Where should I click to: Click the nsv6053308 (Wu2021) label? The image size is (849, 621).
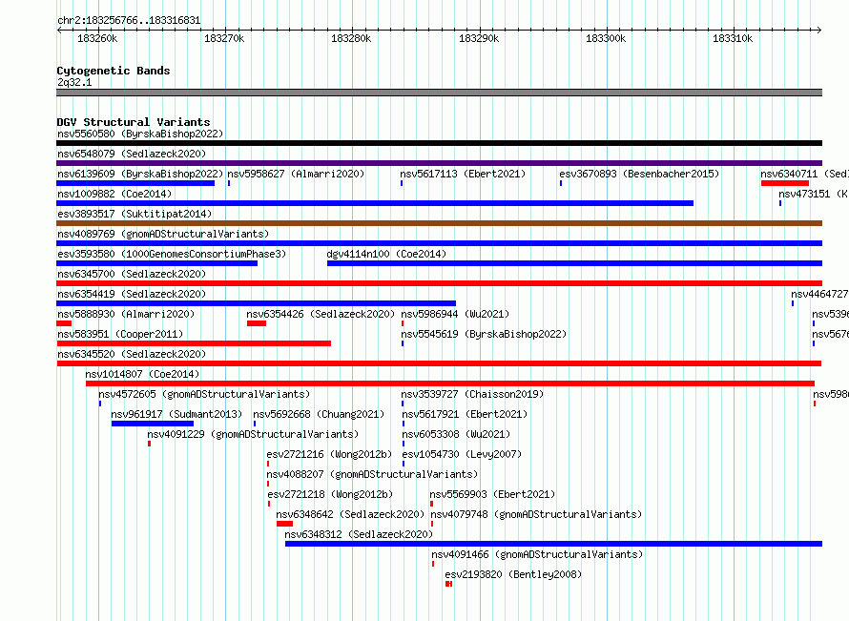pos(456,434)
